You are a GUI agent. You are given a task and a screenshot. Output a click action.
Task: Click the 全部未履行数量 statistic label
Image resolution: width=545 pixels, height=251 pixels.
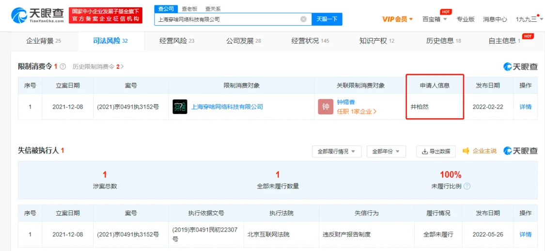pyautogui.click(x=278, y=186)
